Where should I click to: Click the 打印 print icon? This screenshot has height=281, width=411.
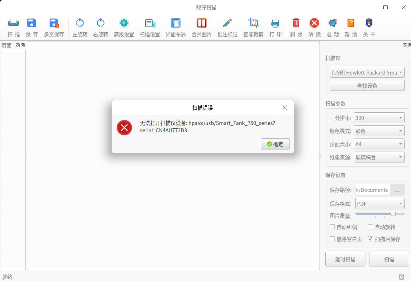tap(275, 23)
